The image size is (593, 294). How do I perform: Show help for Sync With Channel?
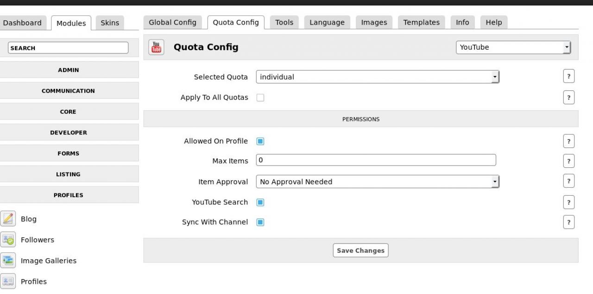(568, 222)
